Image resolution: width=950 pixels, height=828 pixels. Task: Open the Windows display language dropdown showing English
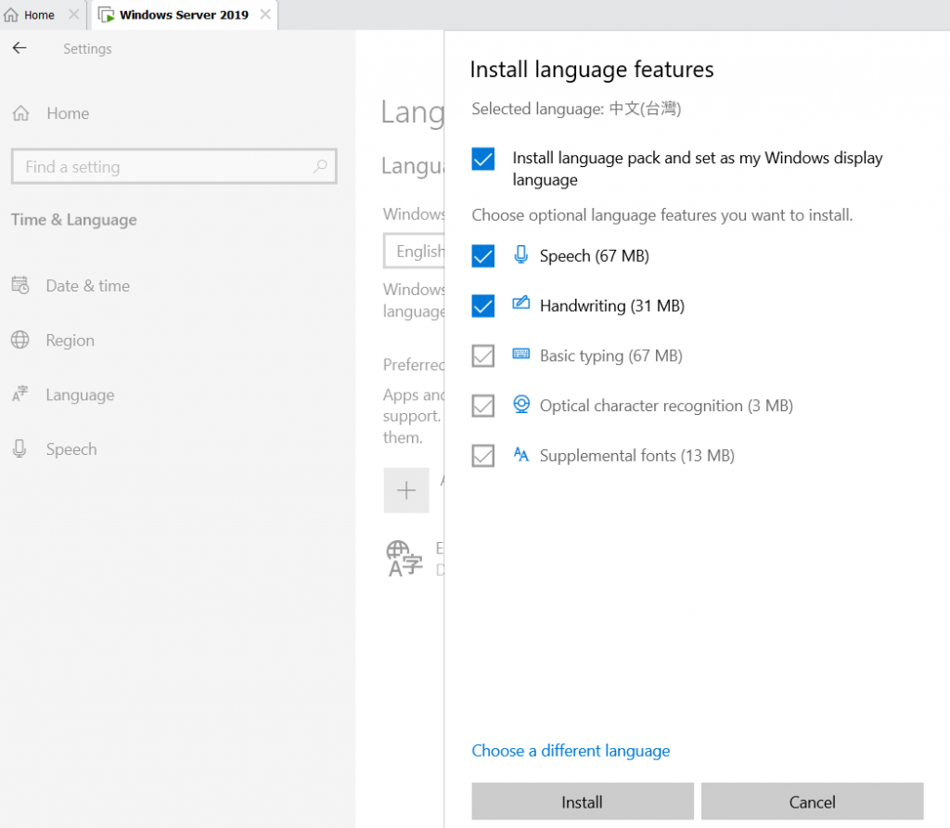pos(415,251)
